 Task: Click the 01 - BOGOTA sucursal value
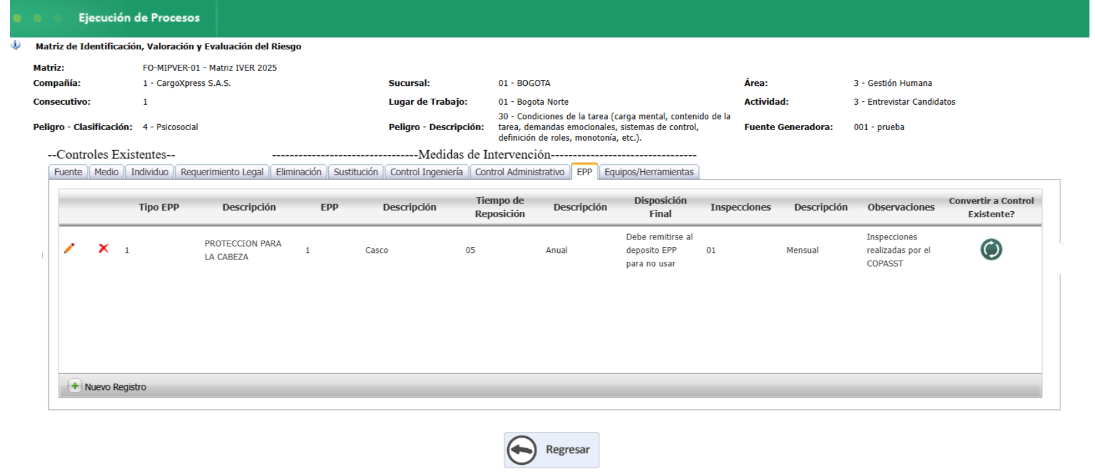524,83
